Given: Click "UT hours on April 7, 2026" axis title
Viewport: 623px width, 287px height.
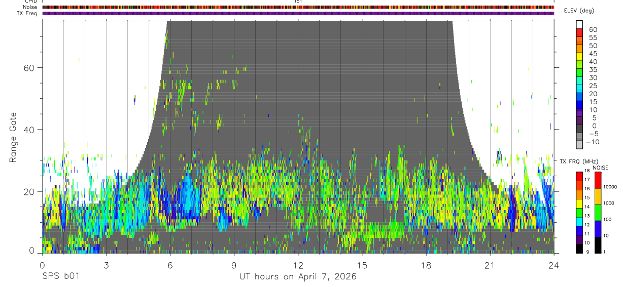Looking at the screenshot, I should click(298, 277).
